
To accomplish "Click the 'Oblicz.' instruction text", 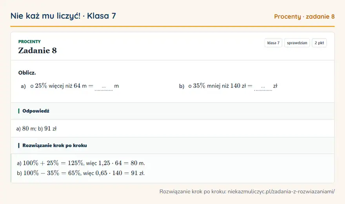I will coord(27,73).
